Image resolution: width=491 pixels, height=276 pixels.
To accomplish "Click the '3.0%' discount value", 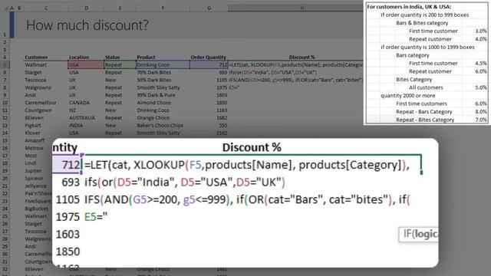I will point(481,31).
